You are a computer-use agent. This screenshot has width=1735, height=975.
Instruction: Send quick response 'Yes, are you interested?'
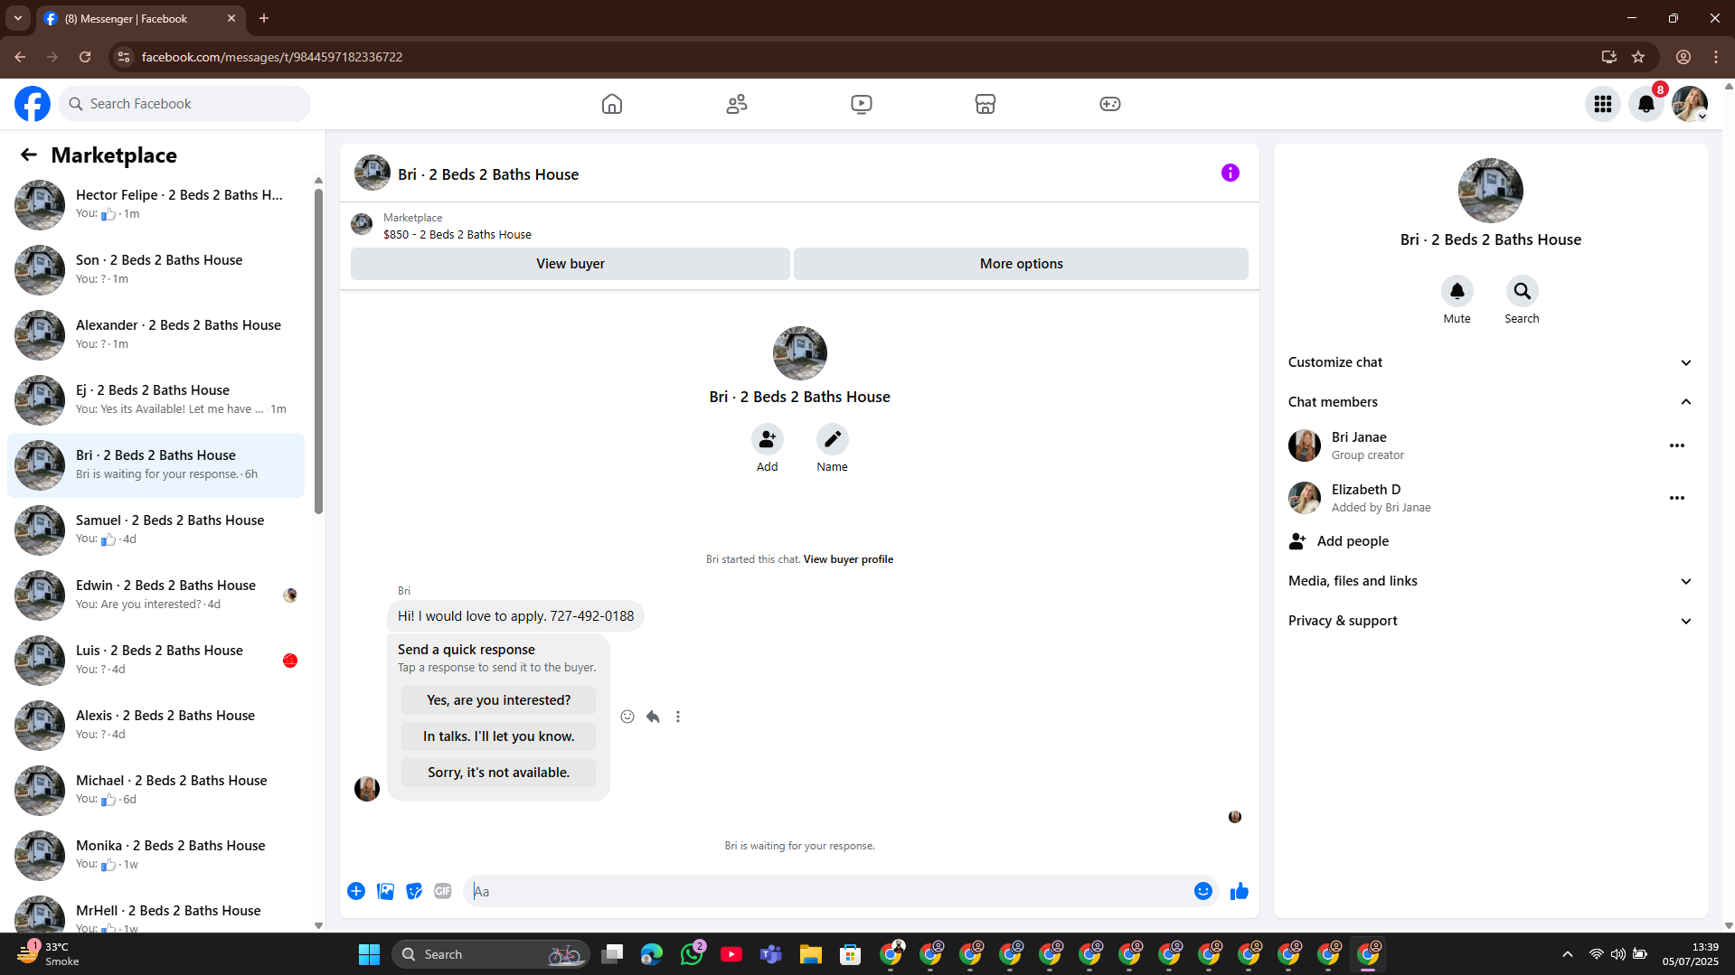pos(498,700)
